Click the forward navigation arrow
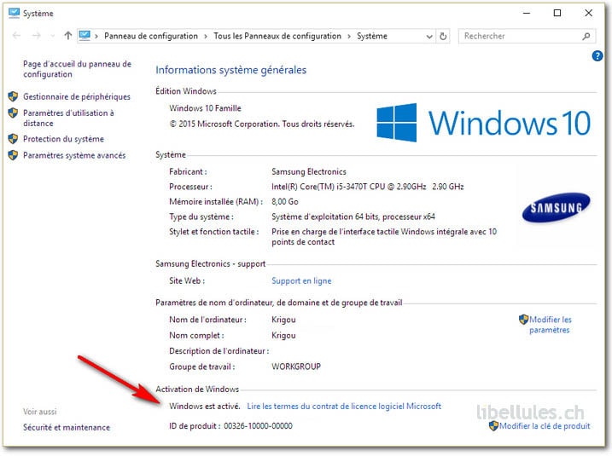612x456 pixels. coord(37,36)
